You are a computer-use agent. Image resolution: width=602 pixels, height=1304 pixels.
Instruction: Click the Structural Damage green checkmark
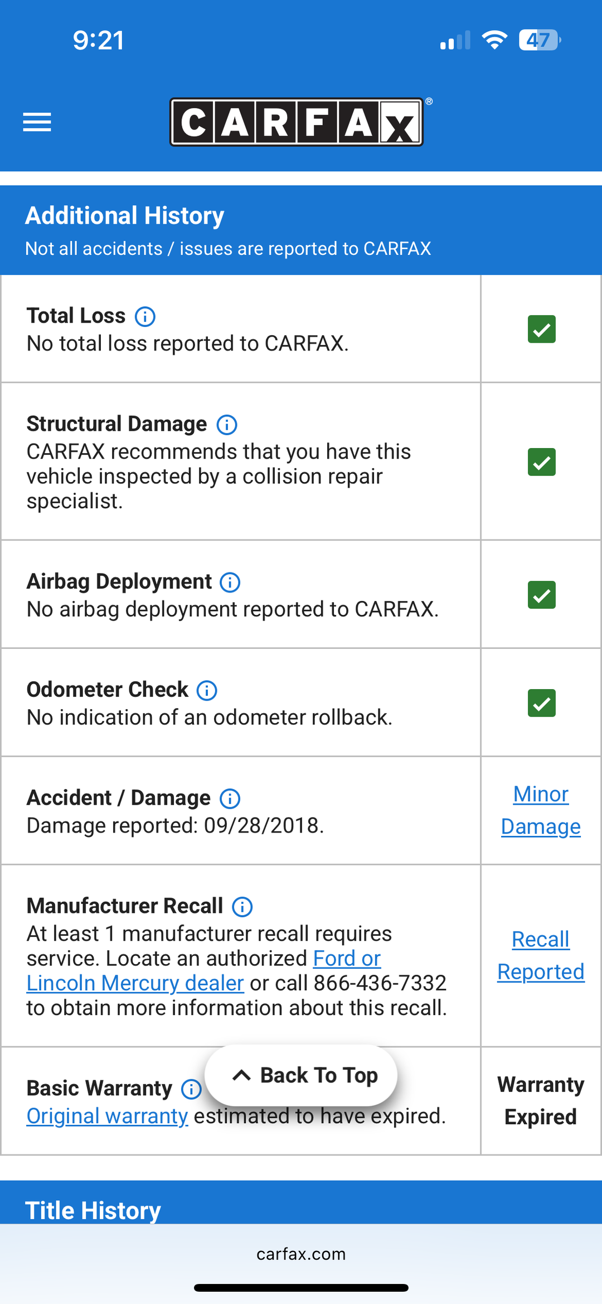[x=541, y=461]
